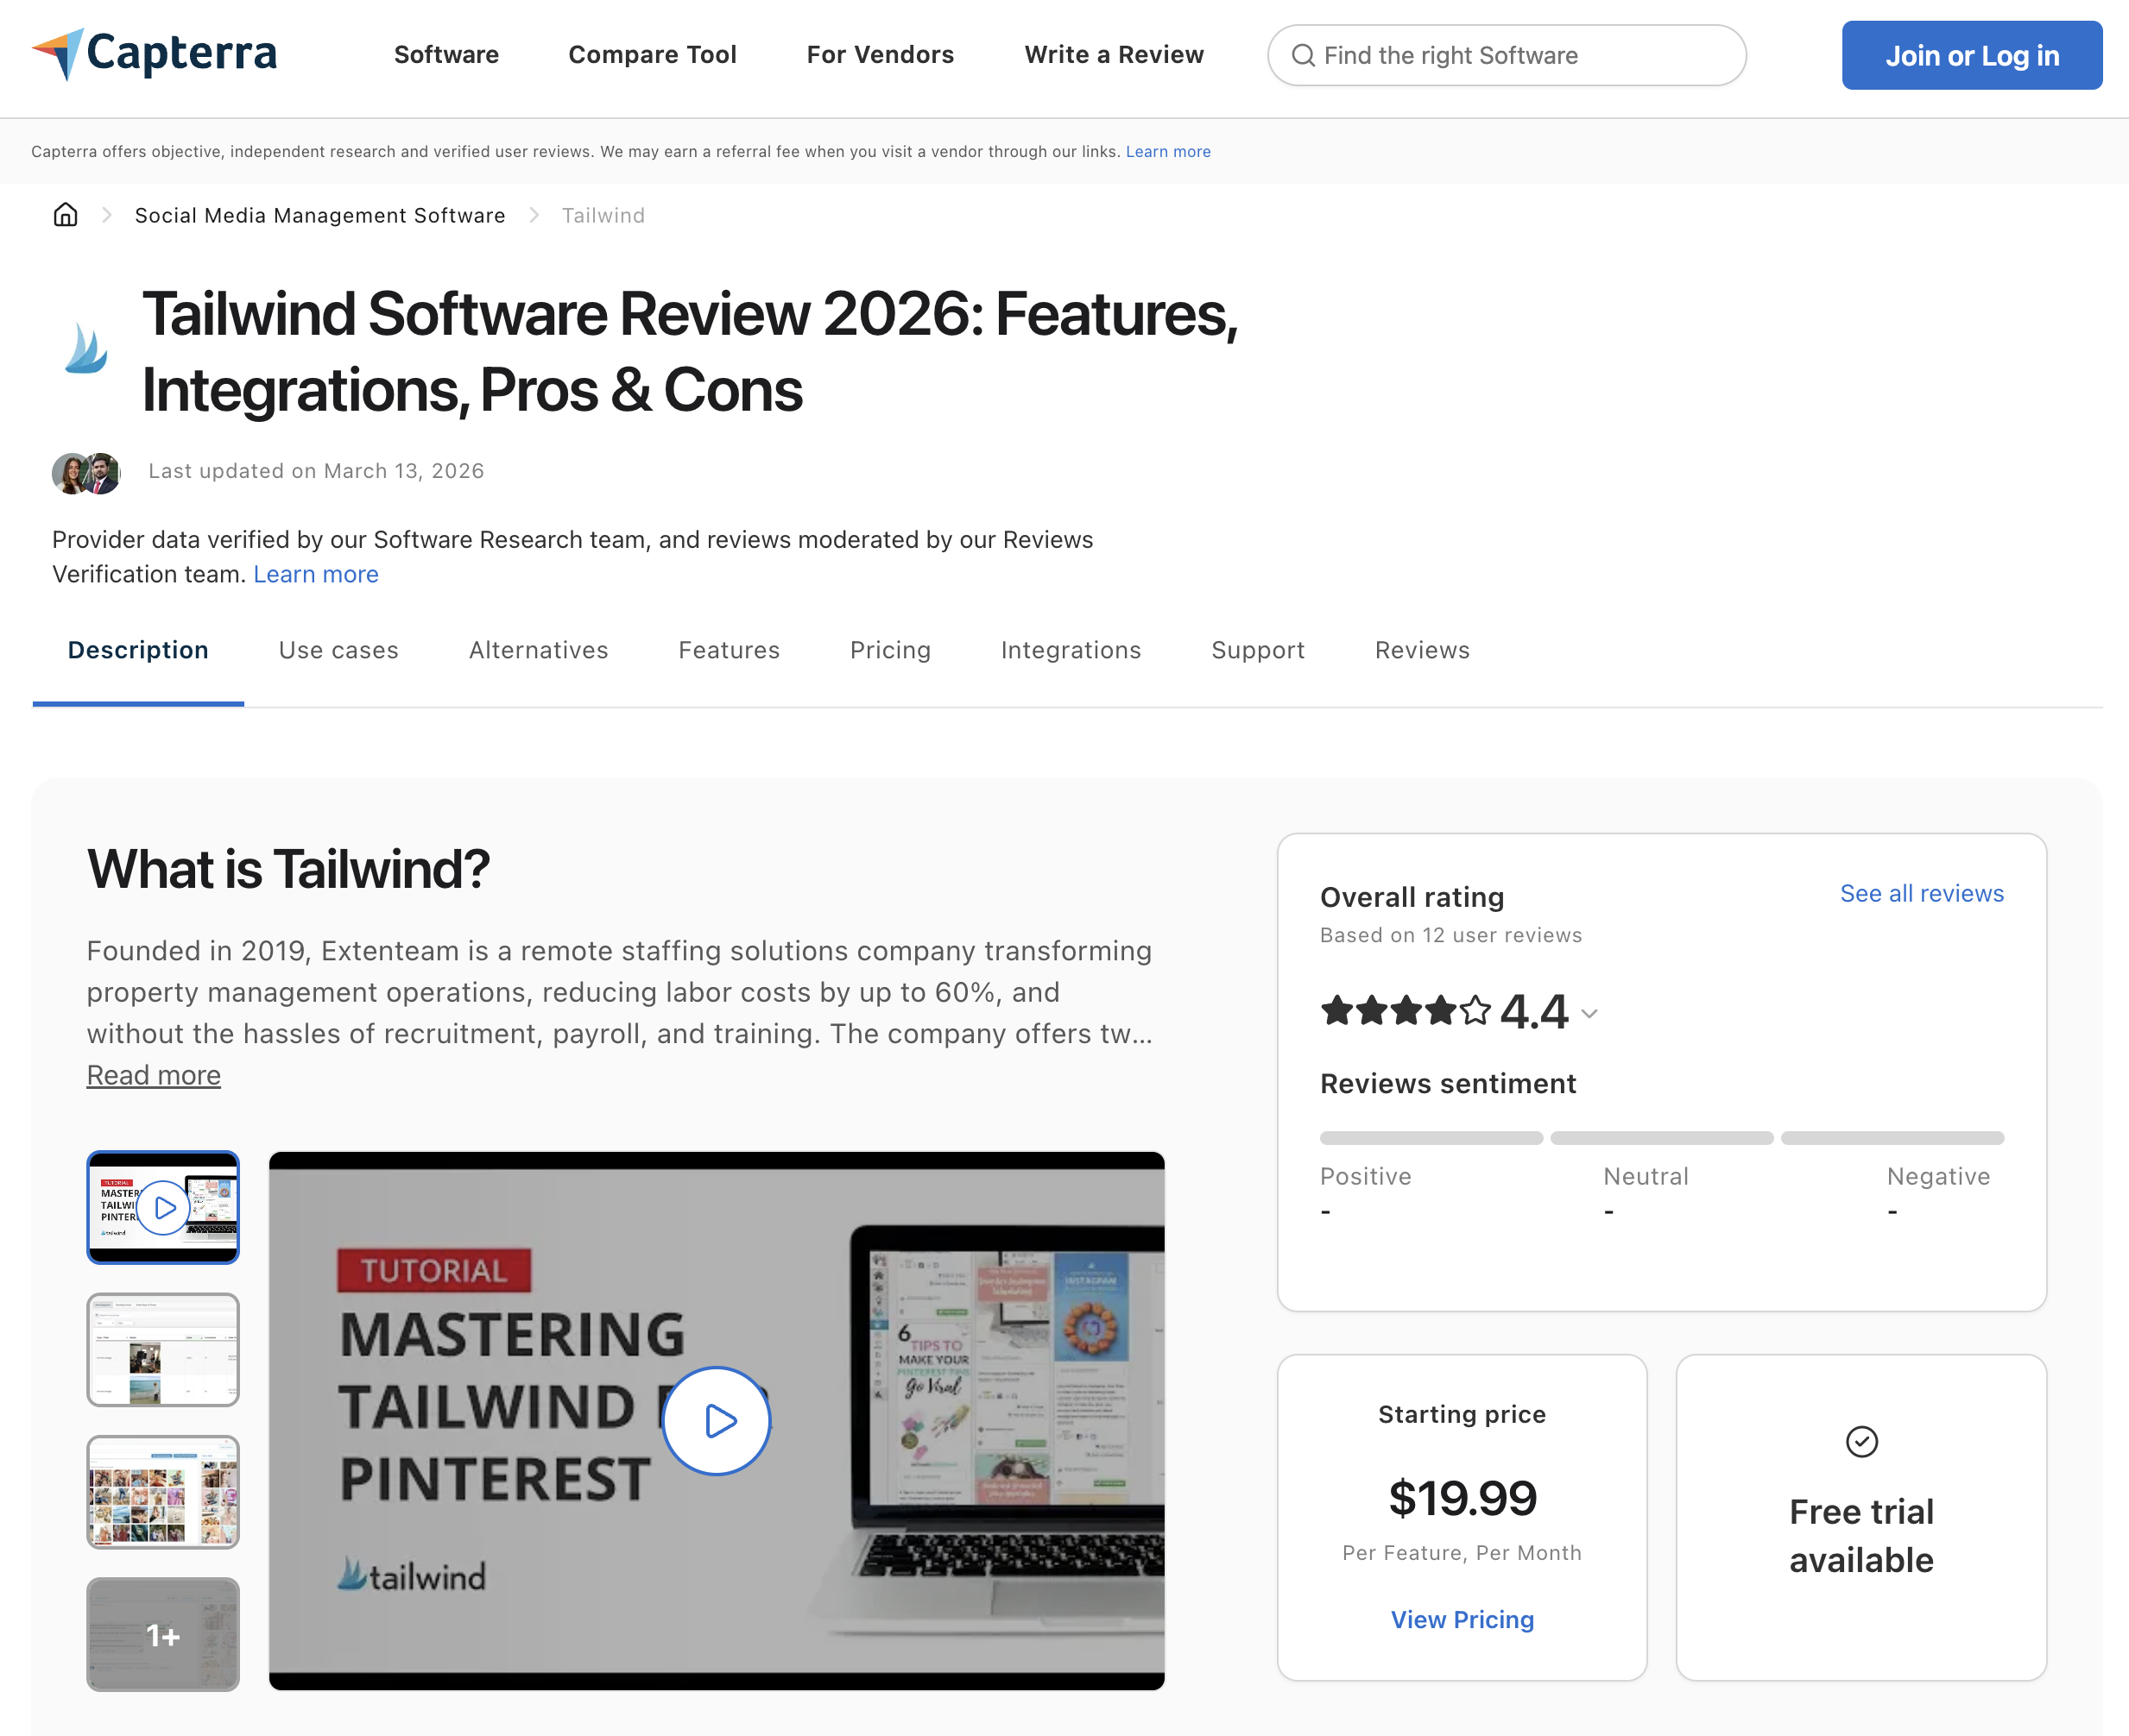This screenshot has width=2129, height=1736.
Task: Click the breadcrumb chevron after Social Media Management Software
Action: [x=534, y=215]
